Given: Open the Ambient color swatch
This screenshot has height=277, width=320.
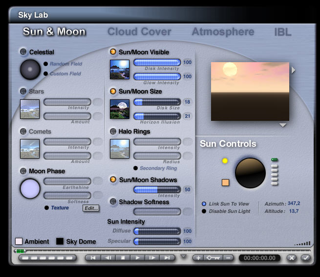Looking at the screenshot, I should coord(19,241).
